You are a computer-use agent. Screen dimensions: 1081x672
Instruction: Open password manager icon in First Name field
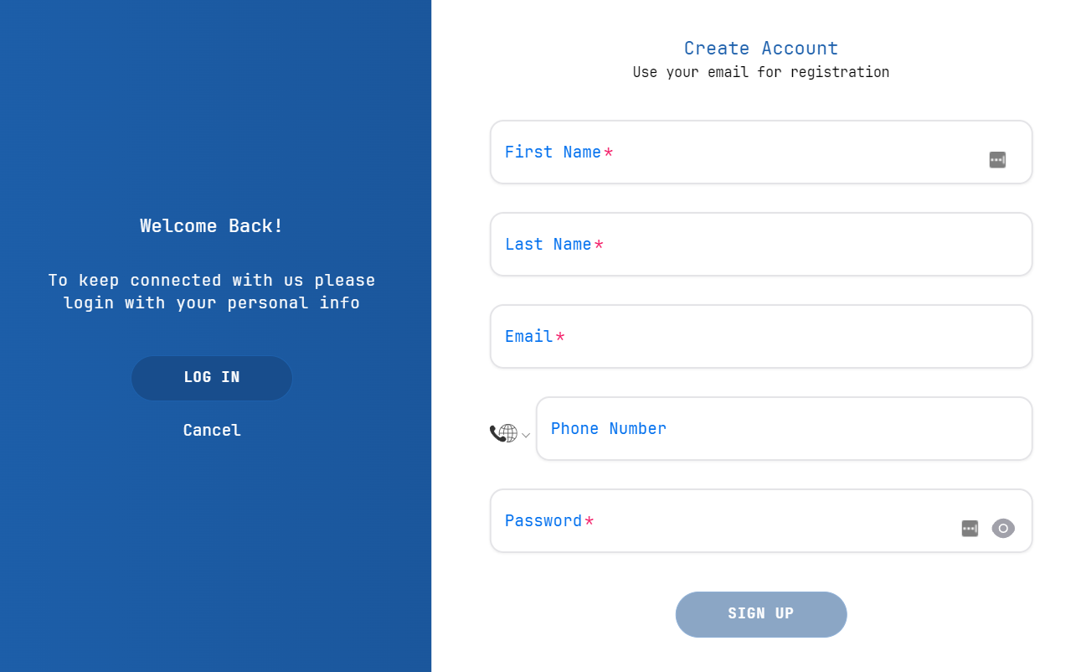997,160
